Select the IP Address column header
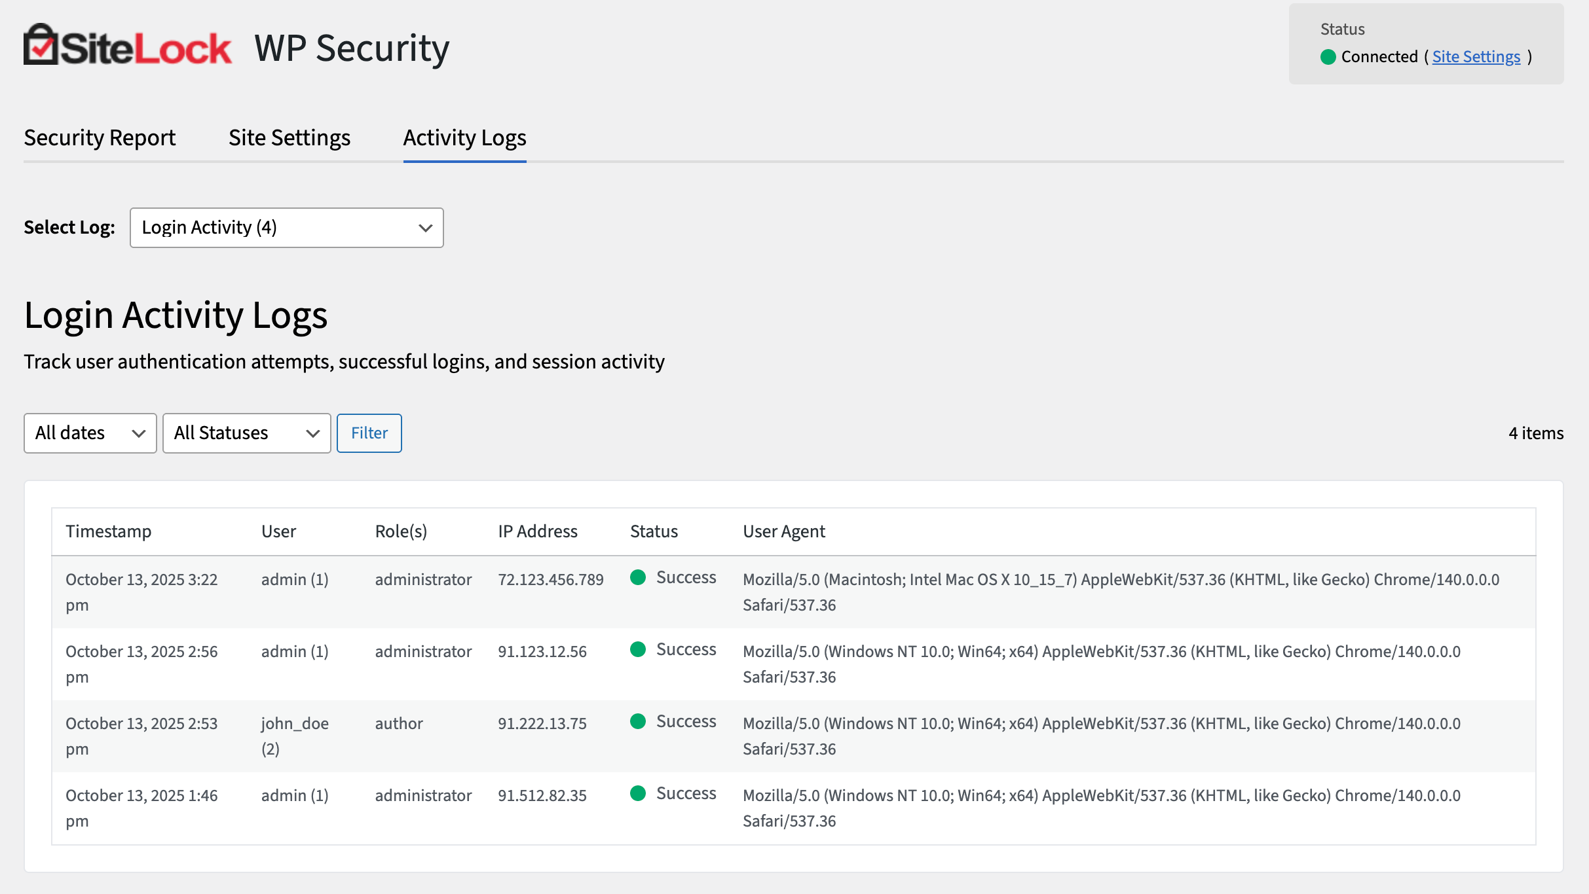 [x=538, y=531]
